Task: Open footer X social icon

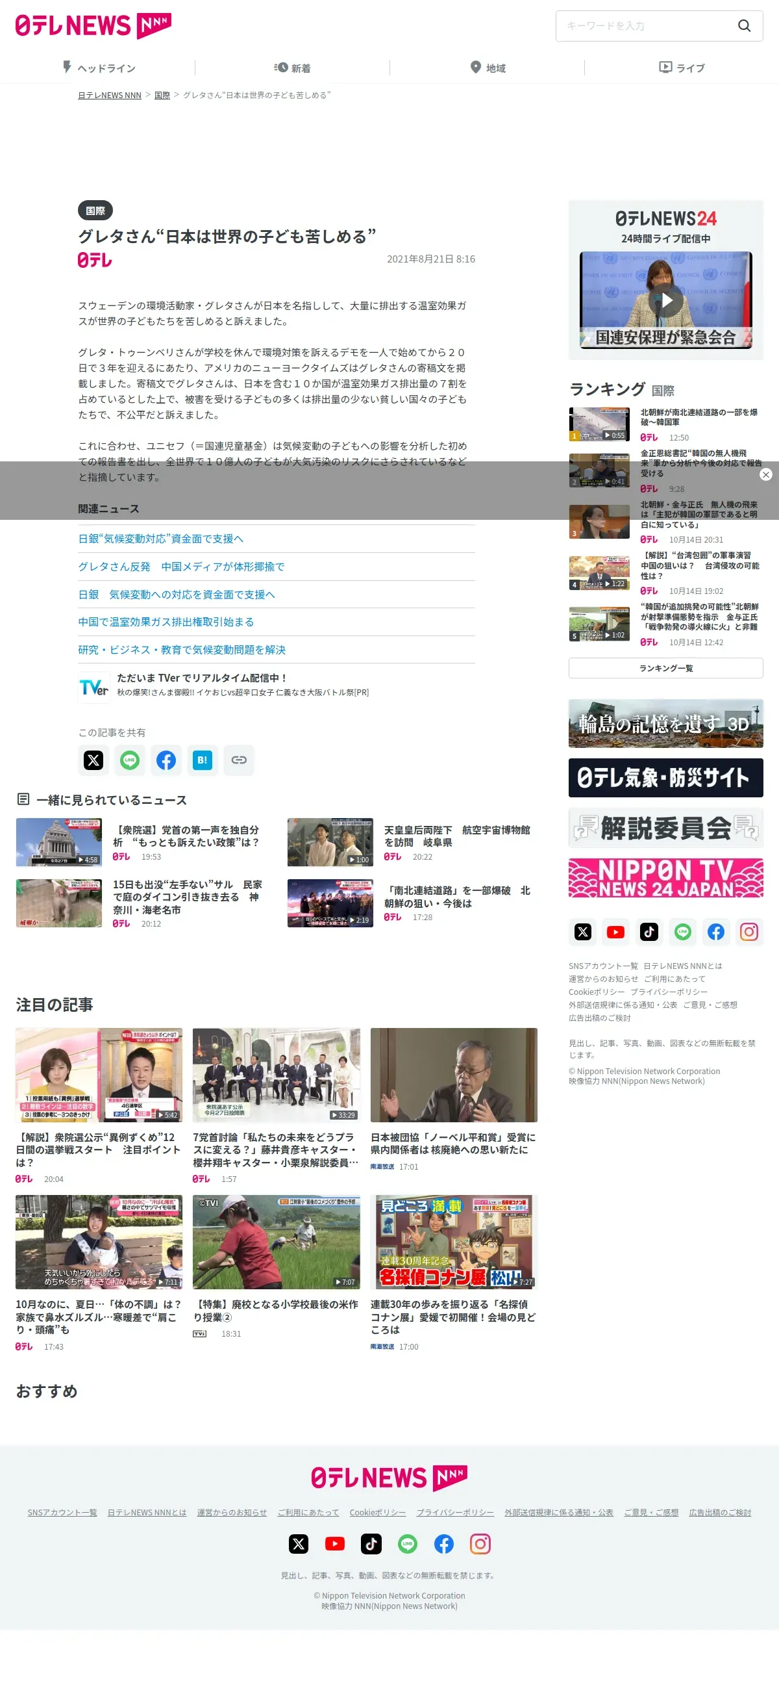Action: pos(299,1544)
